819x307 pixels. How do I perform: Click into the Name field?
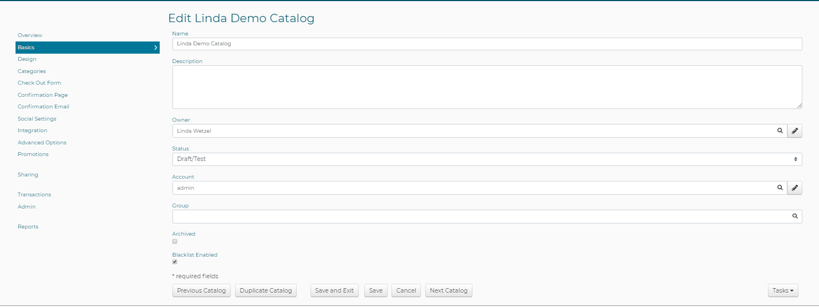pyautogui.click(x=487, y=44)
